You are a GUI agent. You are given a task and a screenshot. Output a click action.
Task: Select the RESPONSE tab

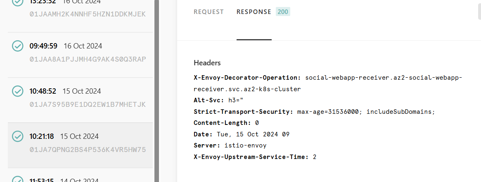click(254, 12)
